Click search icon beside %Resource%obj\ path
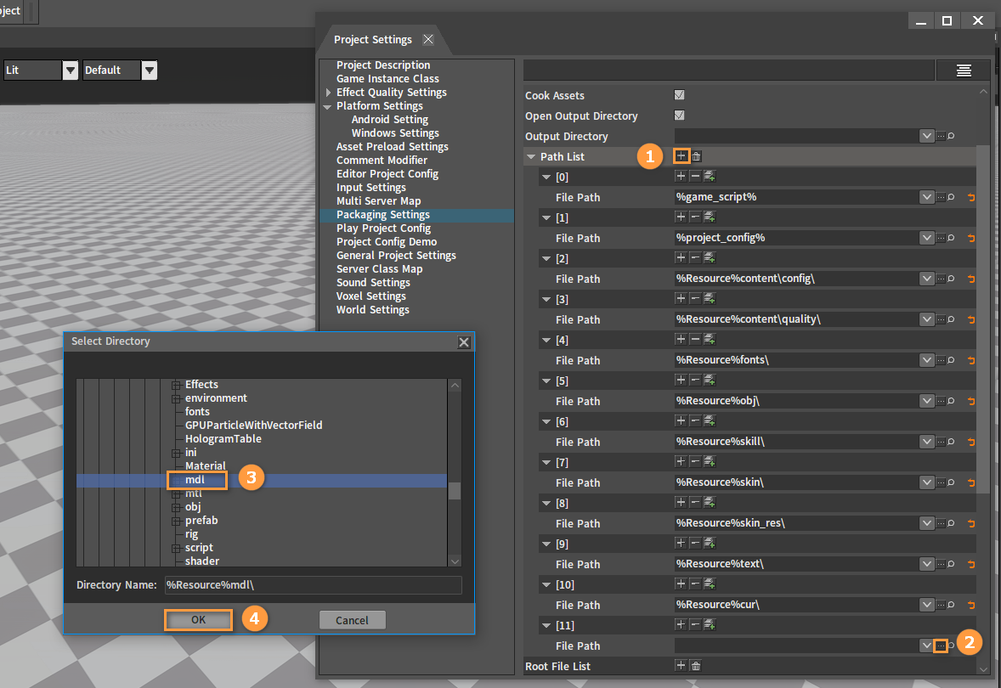 pos(951,402)
